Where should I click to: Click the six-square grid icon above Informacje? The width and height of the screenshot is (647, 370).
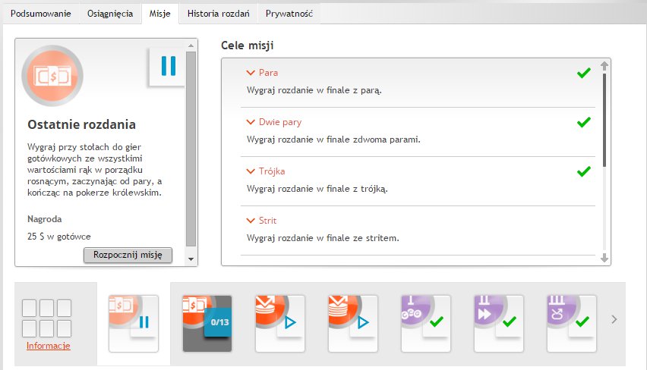pos(47,318)
